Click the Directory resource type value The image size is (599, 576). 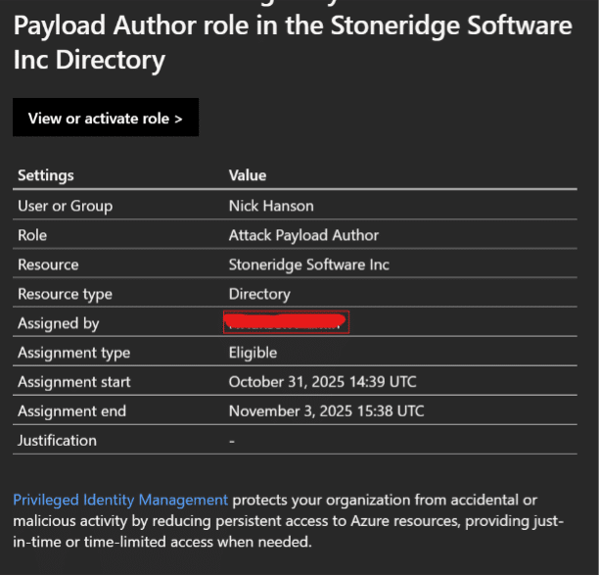pos(259,294)
